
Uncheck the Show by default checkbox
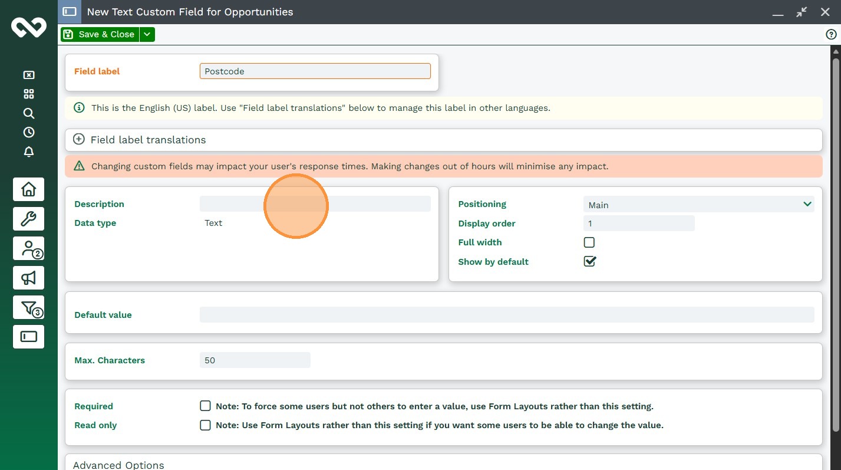coord(589,261)
